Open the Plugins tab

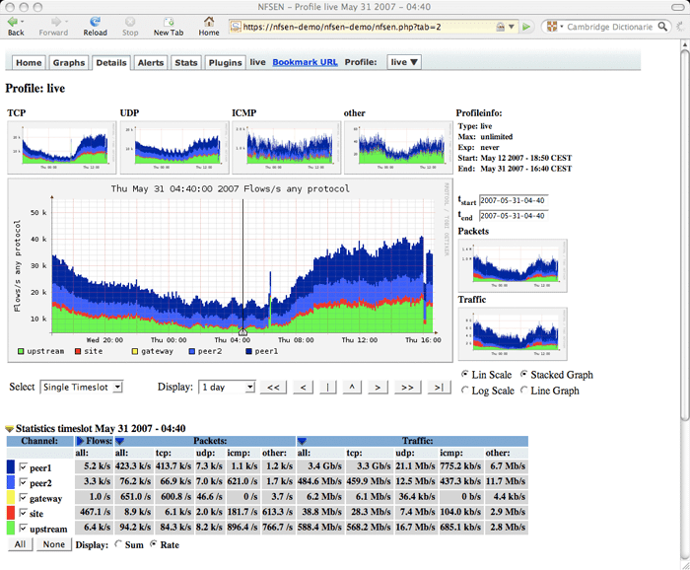(x=225, y=62)
